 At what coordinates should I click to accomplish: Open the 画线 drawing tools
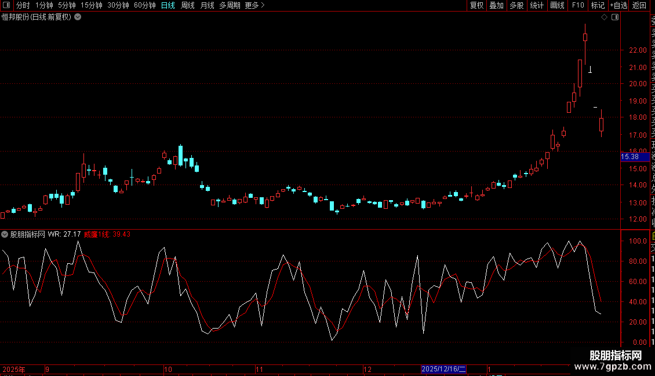click(557, 5)
